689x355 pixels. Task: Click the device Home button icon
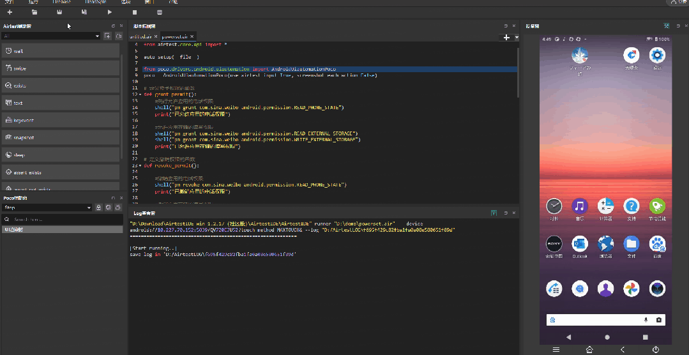point(589,349)
